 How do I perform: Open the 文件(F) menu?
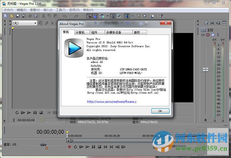[x=8, y=10]
